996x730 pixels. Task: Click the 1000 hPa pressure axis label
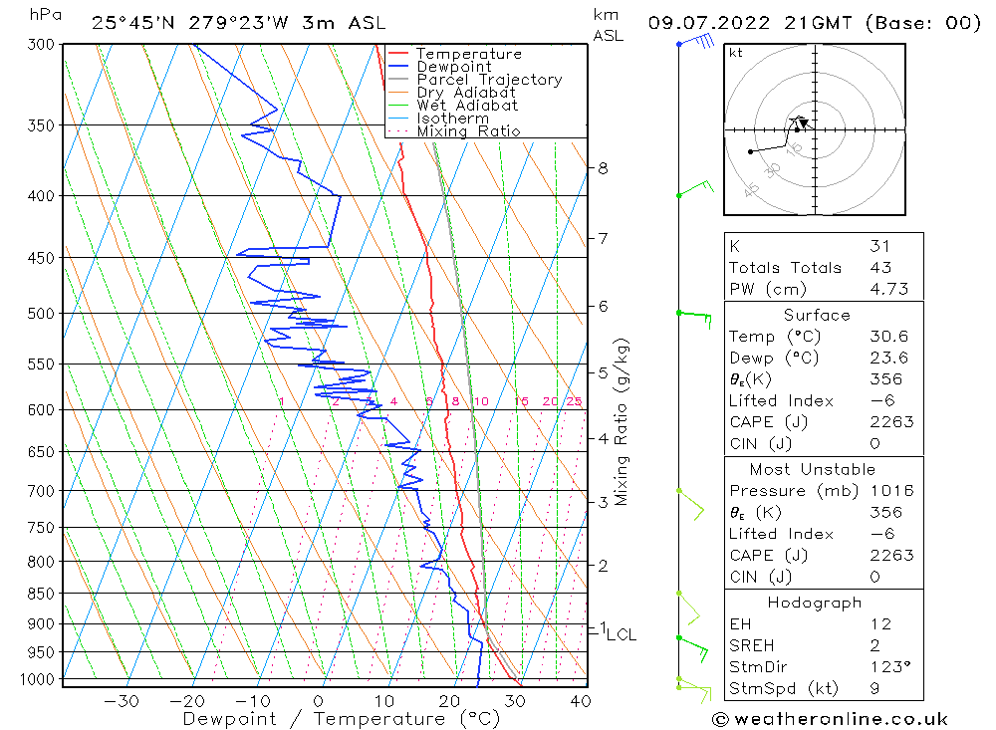pos(38,680)
